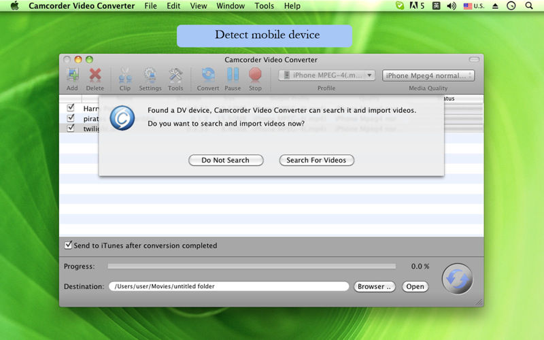
Task: Click the character viewer menu bar icon
Action: [x=436, y=6]
